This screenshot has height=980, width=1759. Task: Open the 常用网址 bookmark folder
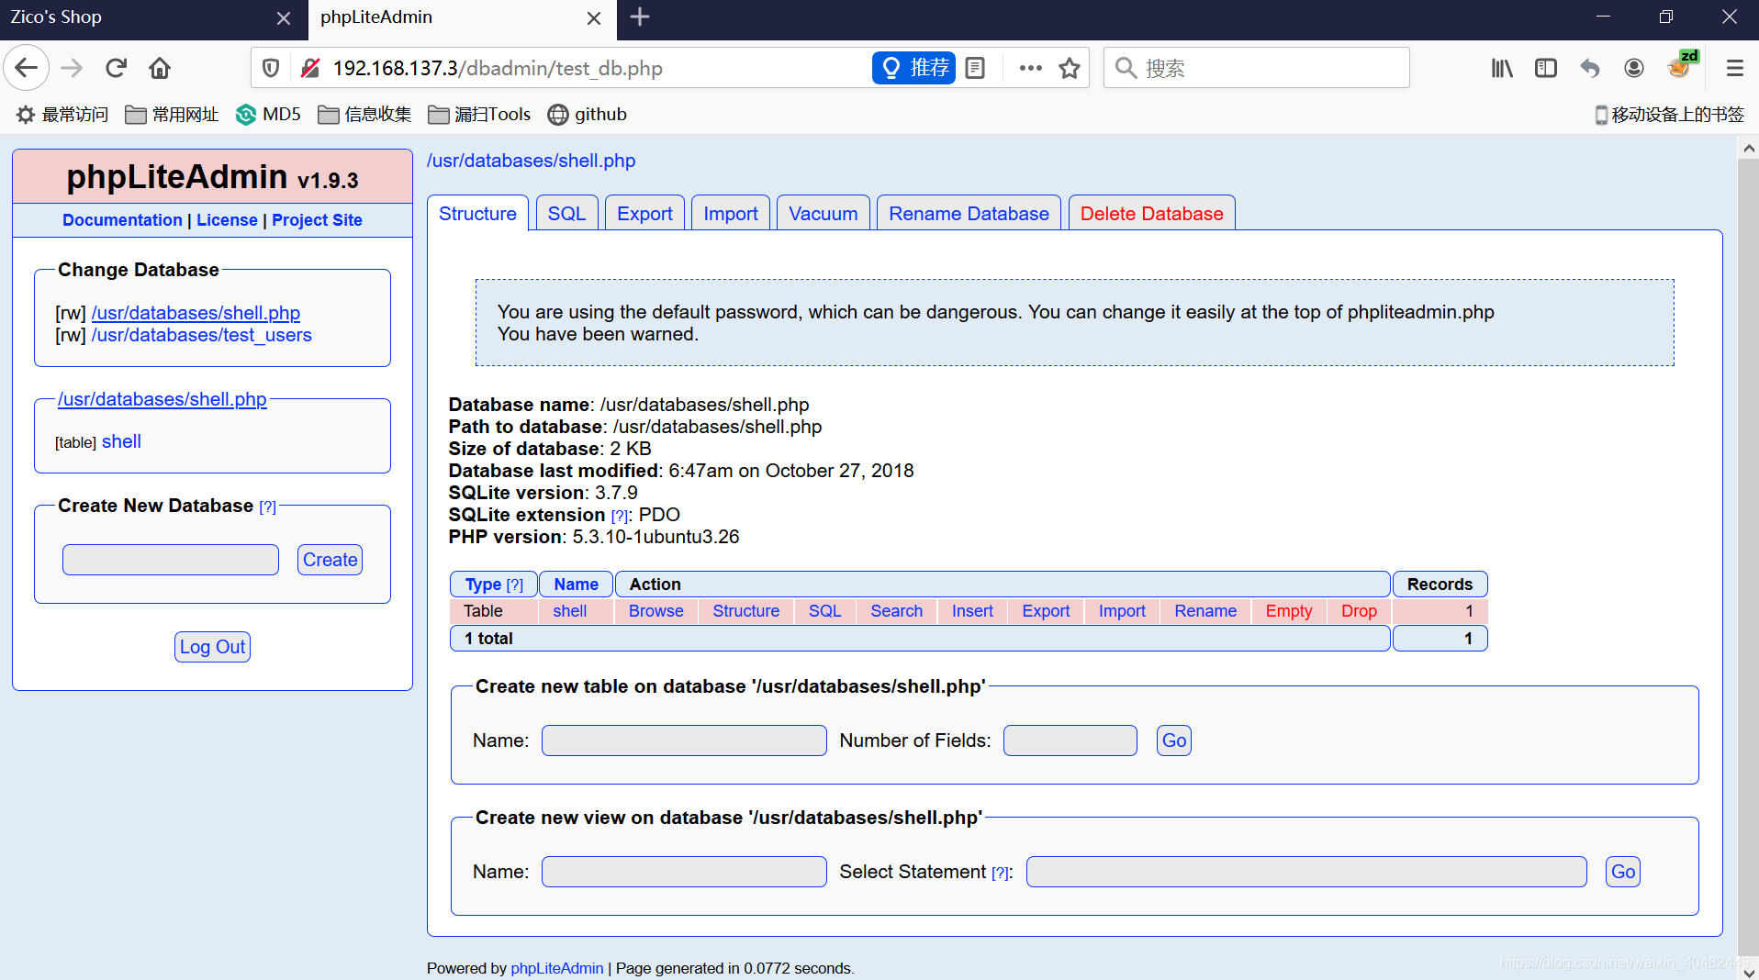[172, 115]
